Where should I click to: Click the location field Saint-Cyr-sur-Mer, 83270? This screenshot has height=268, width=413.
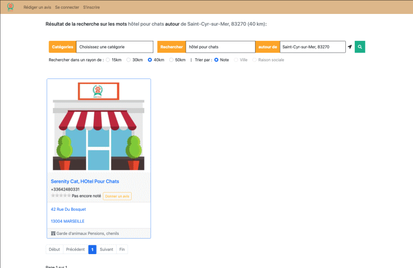[x=312, y=47]
